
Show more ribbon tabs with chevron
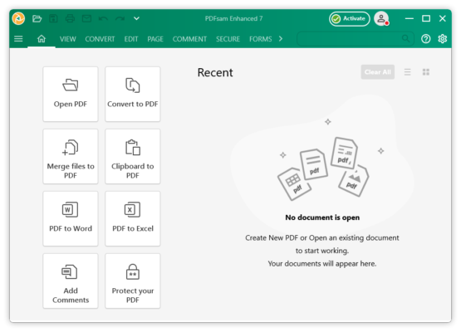coord(281,39)
